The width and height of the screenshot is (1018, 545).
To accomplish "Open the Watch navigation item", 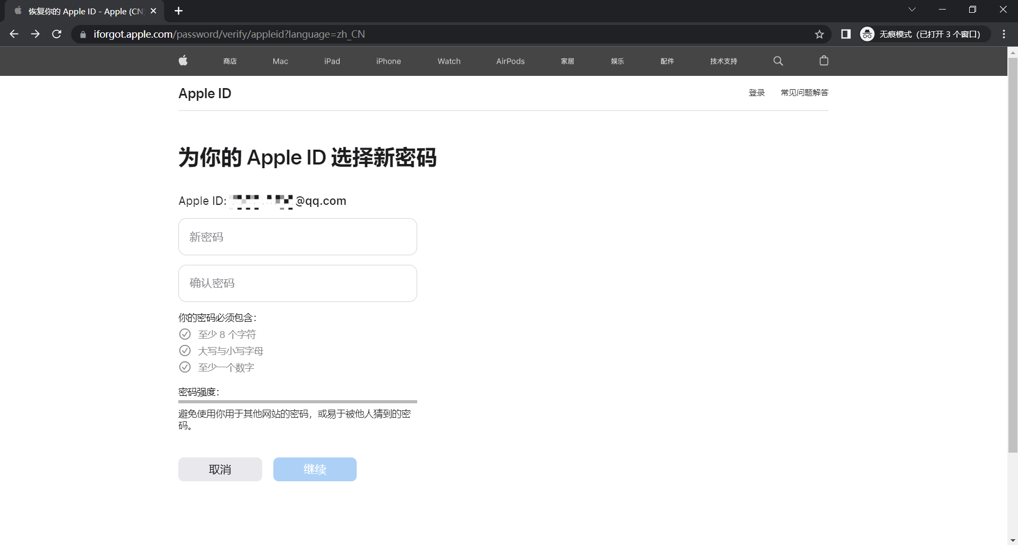I will 449,61.
